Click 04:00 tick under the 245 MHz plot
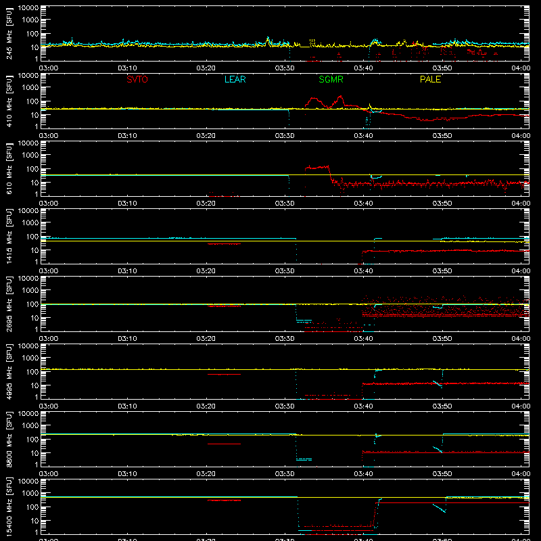 [x=521, y=68]
